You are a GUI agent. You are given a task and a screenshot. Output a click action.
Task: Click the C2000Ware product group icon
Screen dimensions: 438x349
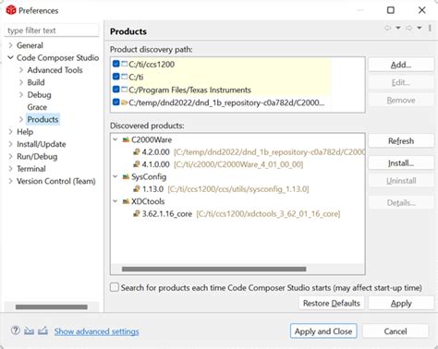(126, 139)
